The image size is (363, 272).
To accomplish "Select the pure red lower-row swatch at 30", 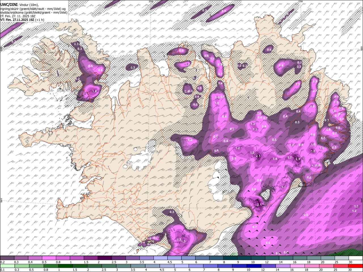I will [355, 266].
